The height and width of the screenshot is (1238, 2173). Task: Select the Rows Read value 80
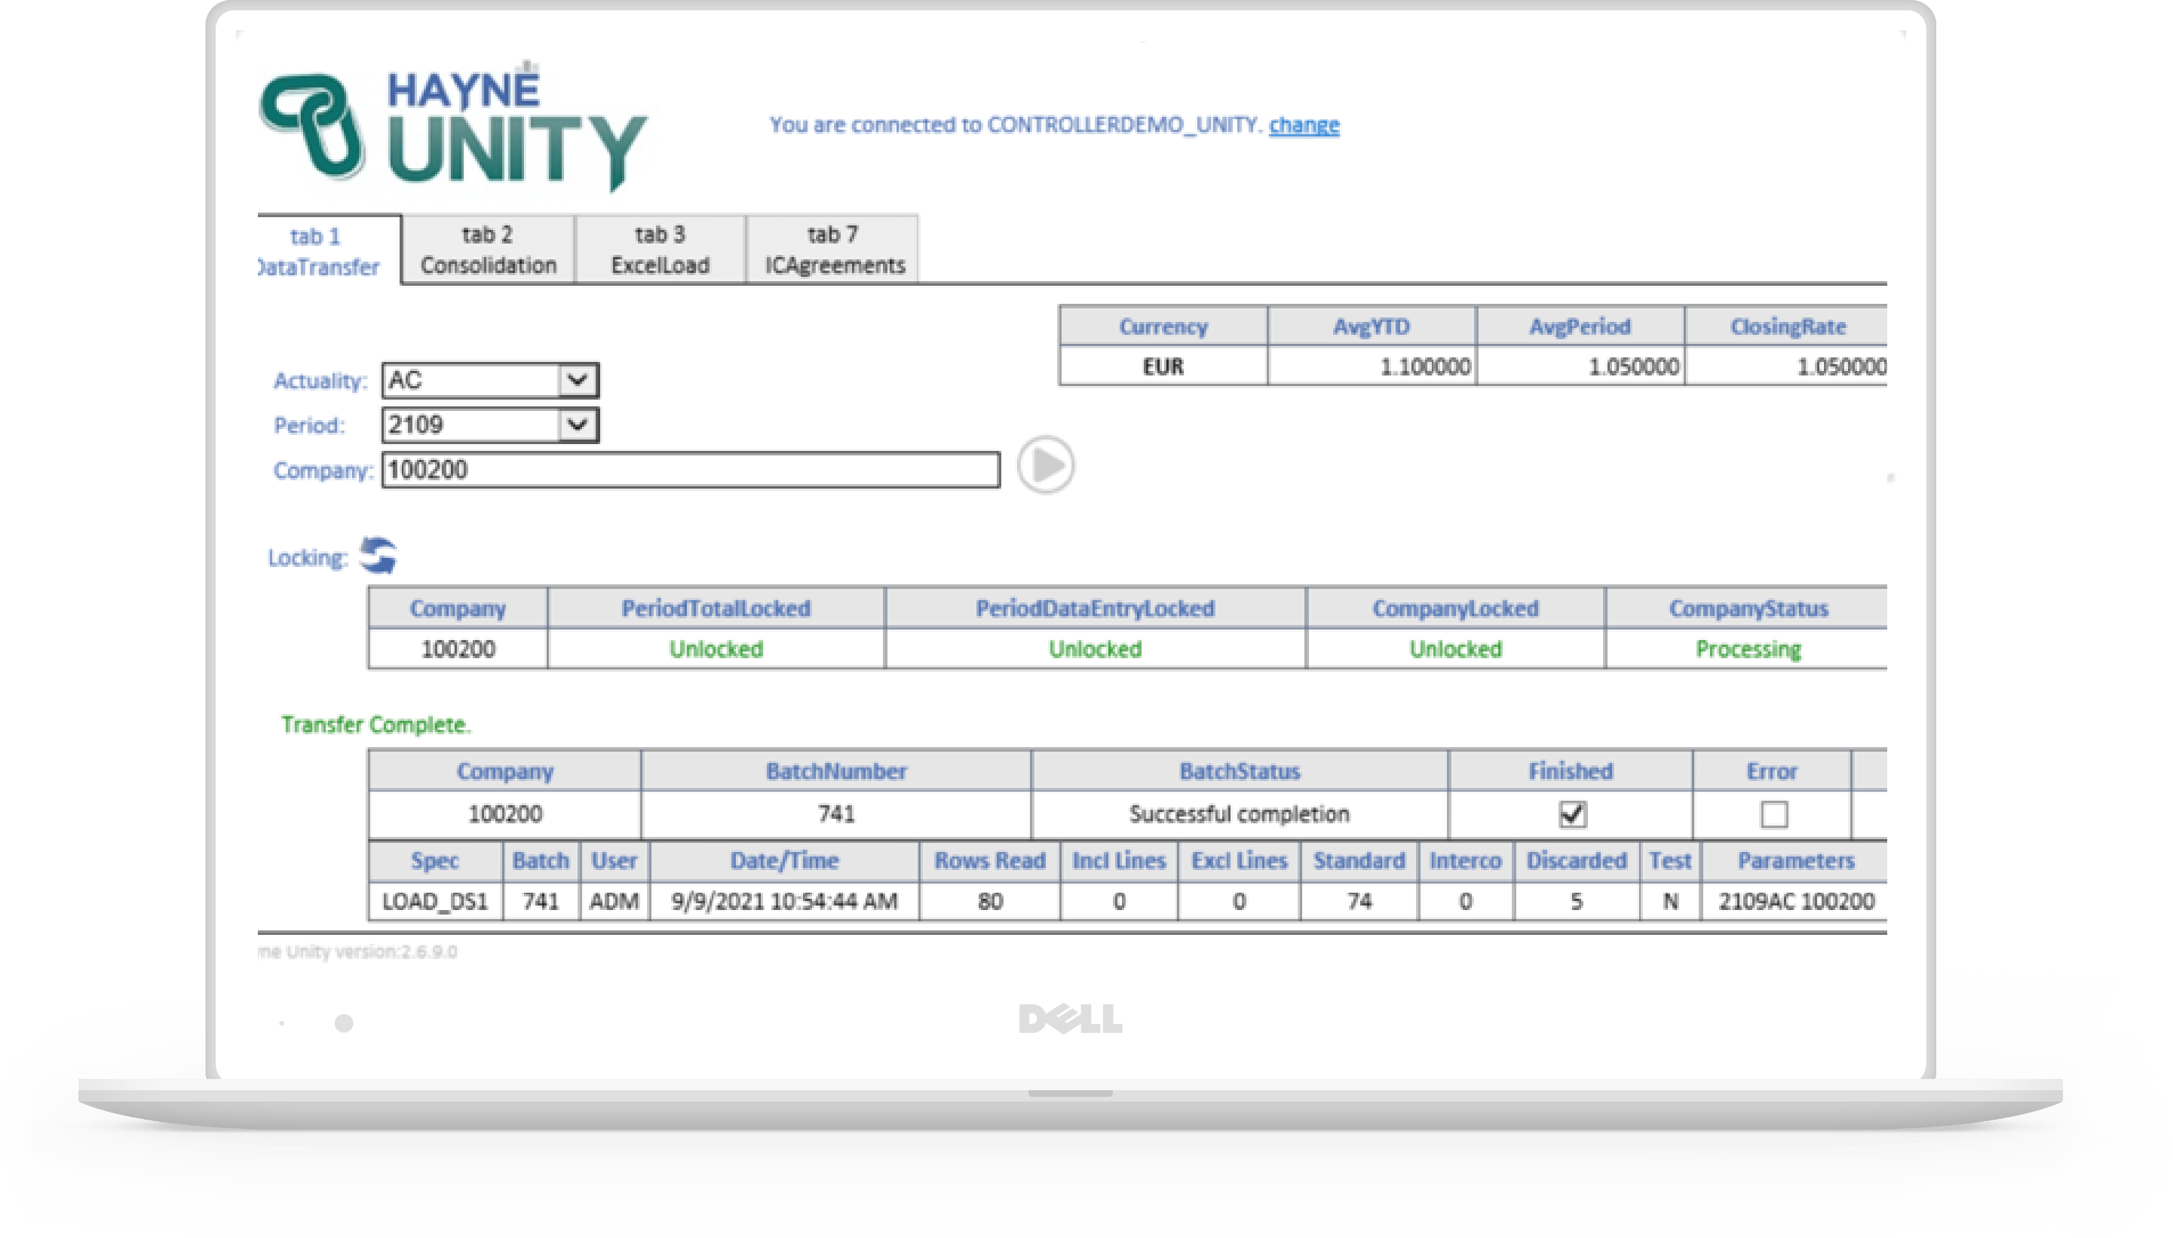[989, 901]
